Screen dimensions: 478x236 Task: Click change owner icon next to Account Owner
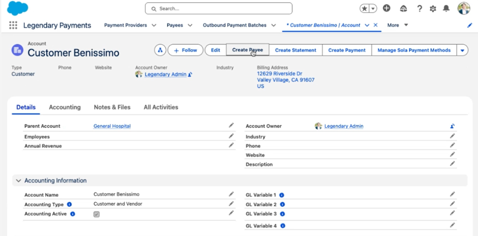[452, 126]
